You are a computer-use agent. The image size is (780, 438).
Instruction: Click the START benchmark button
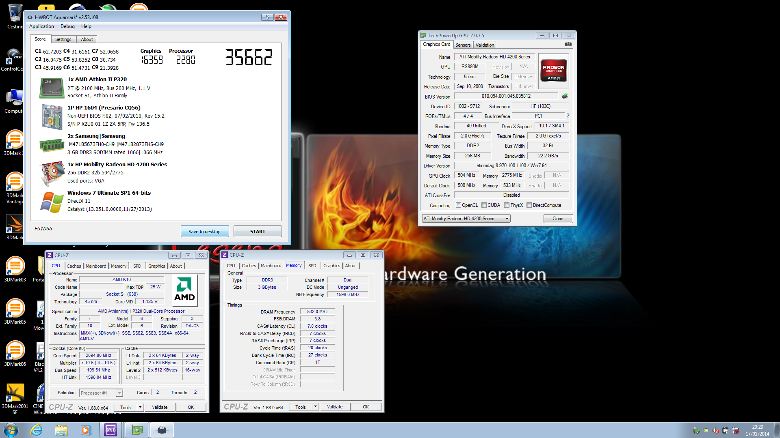[258, 232]
